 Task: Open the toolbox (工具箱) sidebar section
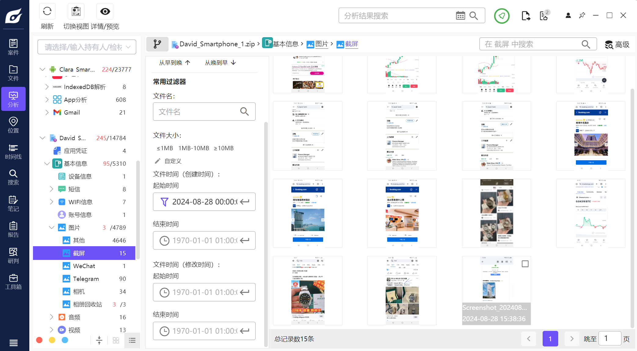point(13,282)
